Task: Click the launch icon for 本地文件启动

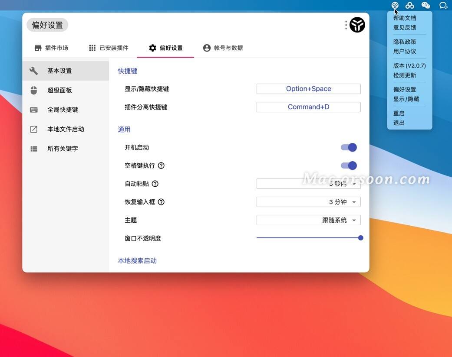Action: tap(34, 129)
